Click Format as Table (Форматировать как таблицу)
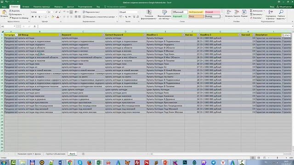This screenshot has height=165, width=294. [164, 15]
